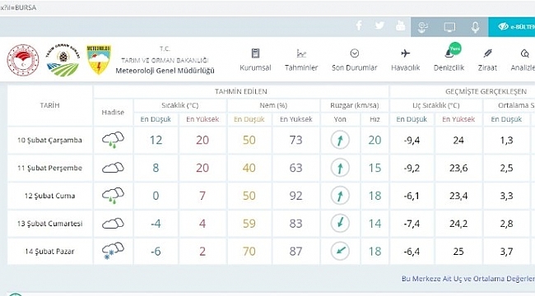Click the Tarım Orman Bakanlığı round logo

[63, 60]
